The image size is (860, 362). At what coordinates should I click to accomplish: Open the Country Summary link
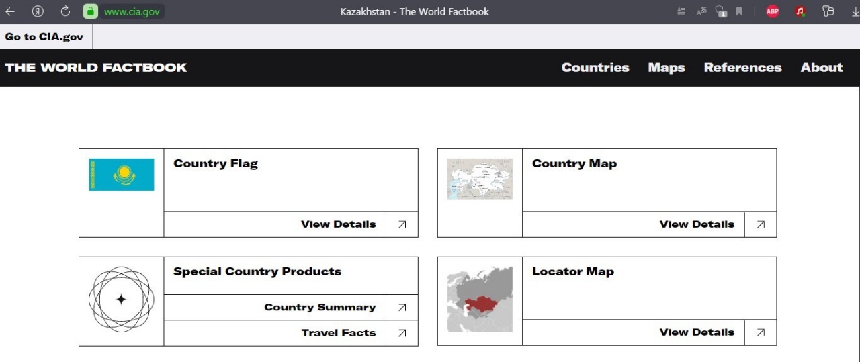click(x=320, y=307)
